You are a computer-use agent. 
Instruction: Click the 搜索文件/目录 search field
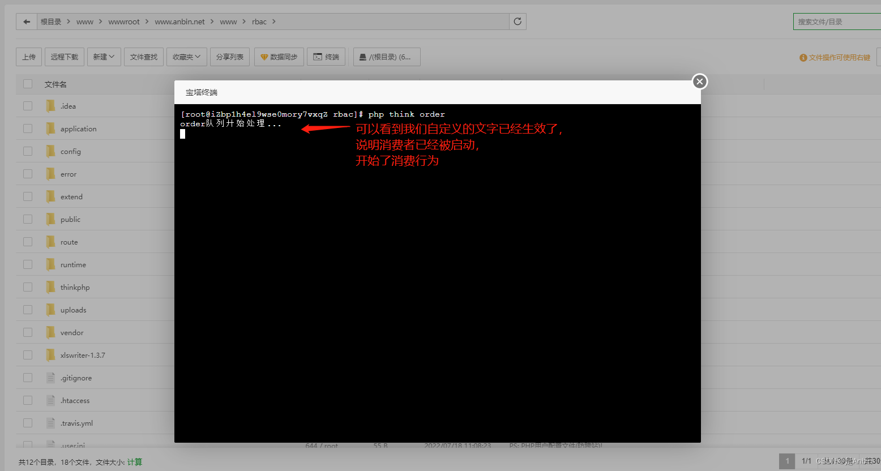tap(837, 20)
